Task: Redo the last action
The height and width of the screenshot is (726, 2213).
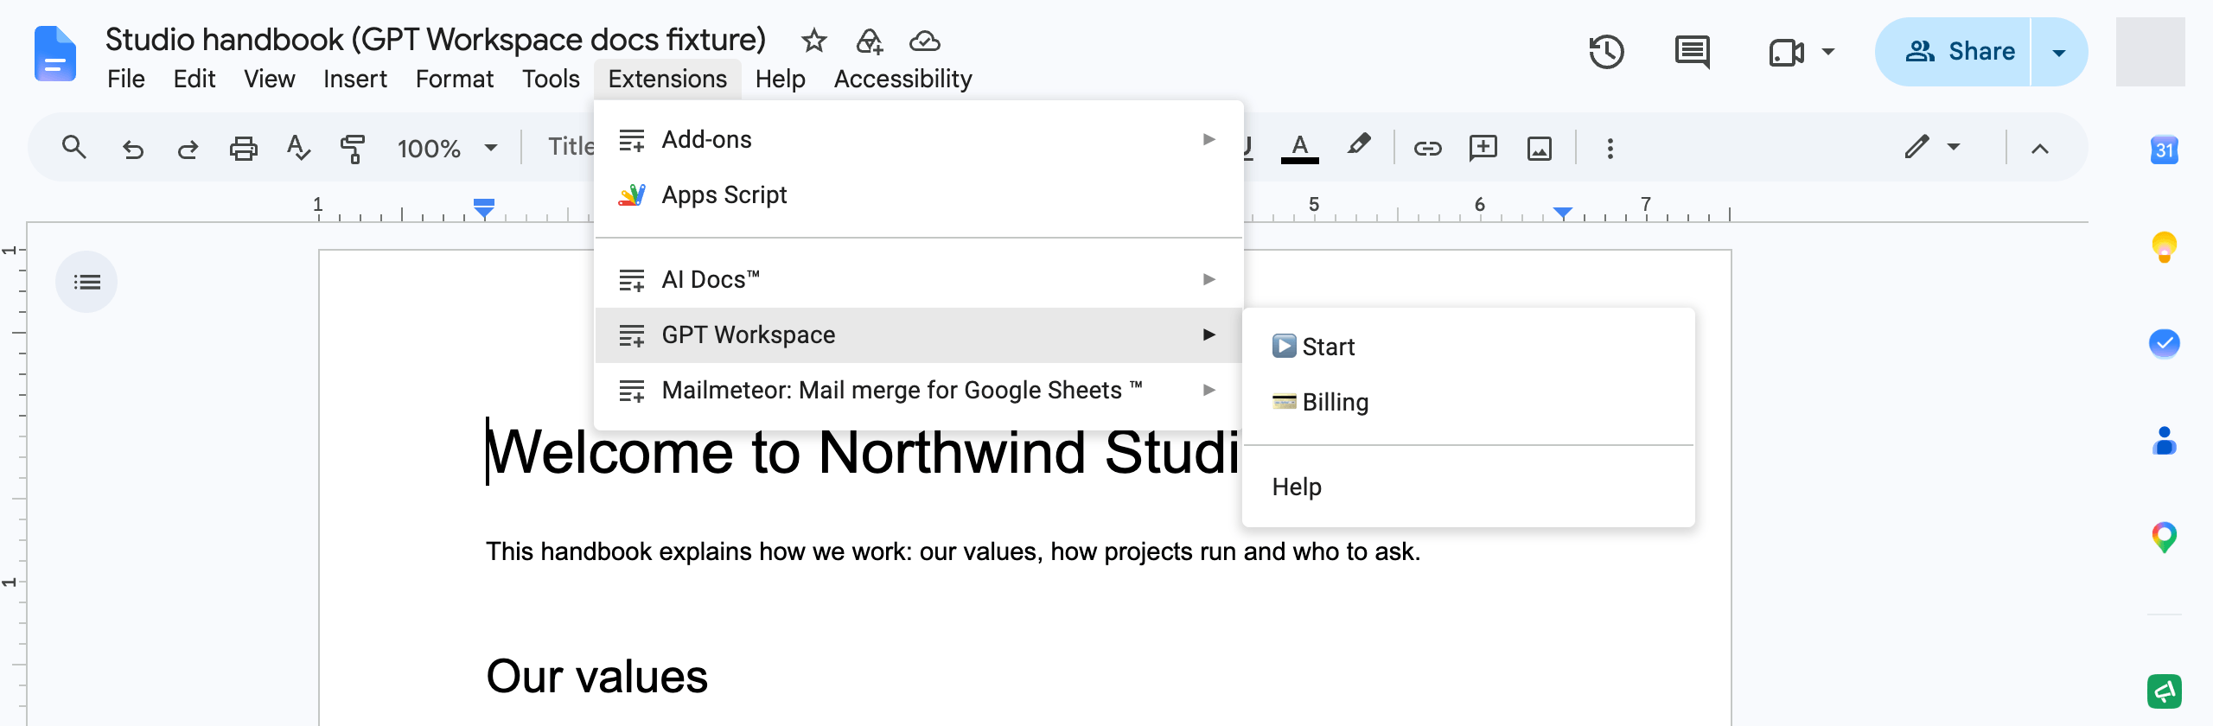Action: tap(188, 149)
